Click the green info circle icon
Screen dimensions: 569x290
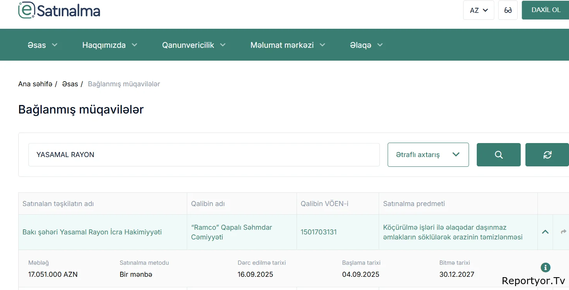546,267
